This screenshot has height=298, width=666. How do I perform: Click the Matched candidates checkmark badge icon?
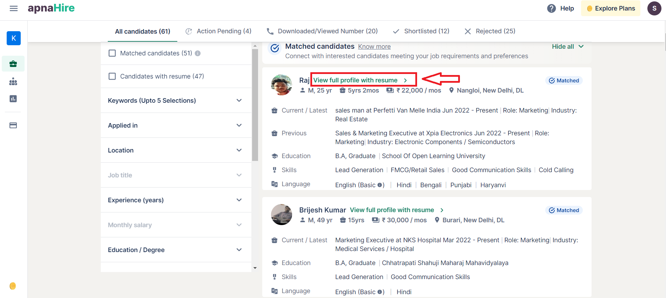275,48
